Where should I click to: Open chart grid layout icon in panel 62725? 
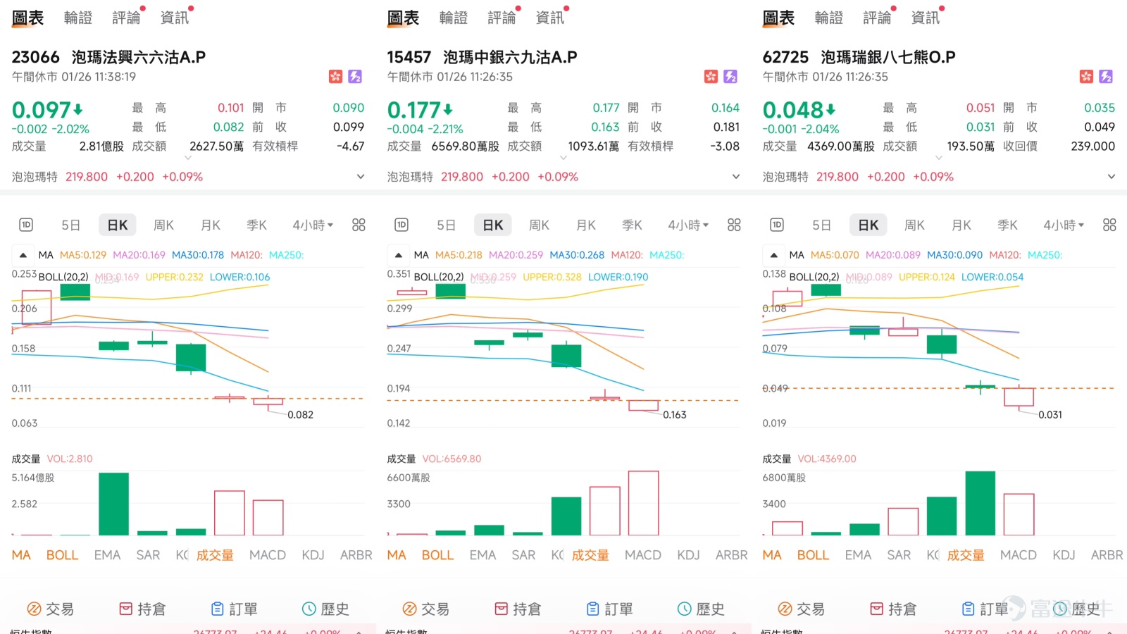tap(1109, 225)
